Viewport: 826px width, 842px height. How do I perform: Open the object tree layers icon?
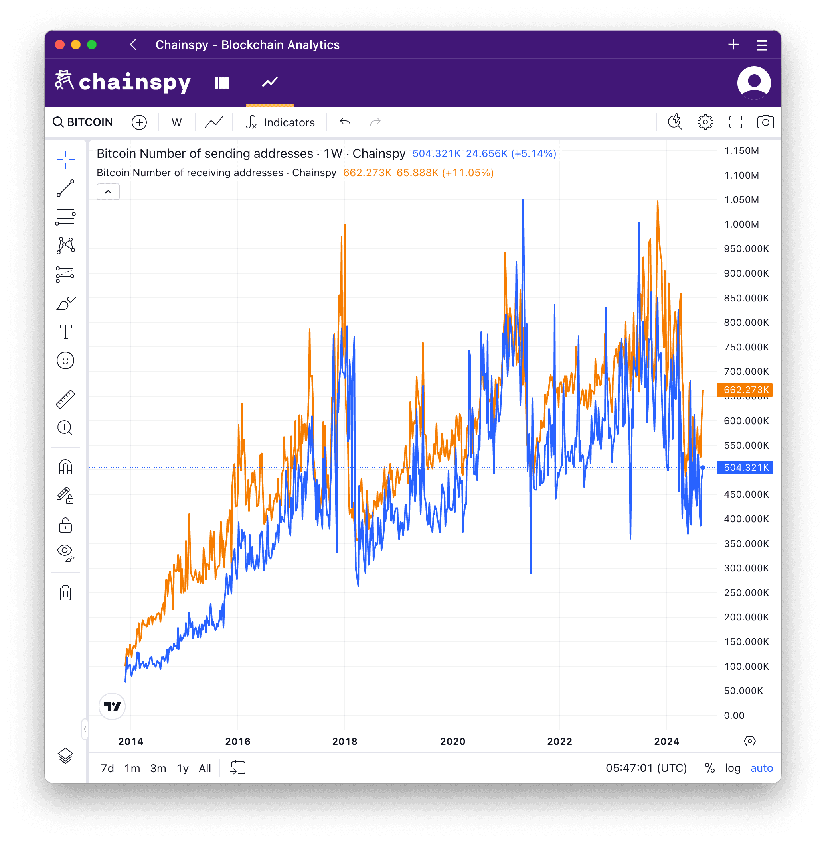pyautogui.click(x=65, y=756)
